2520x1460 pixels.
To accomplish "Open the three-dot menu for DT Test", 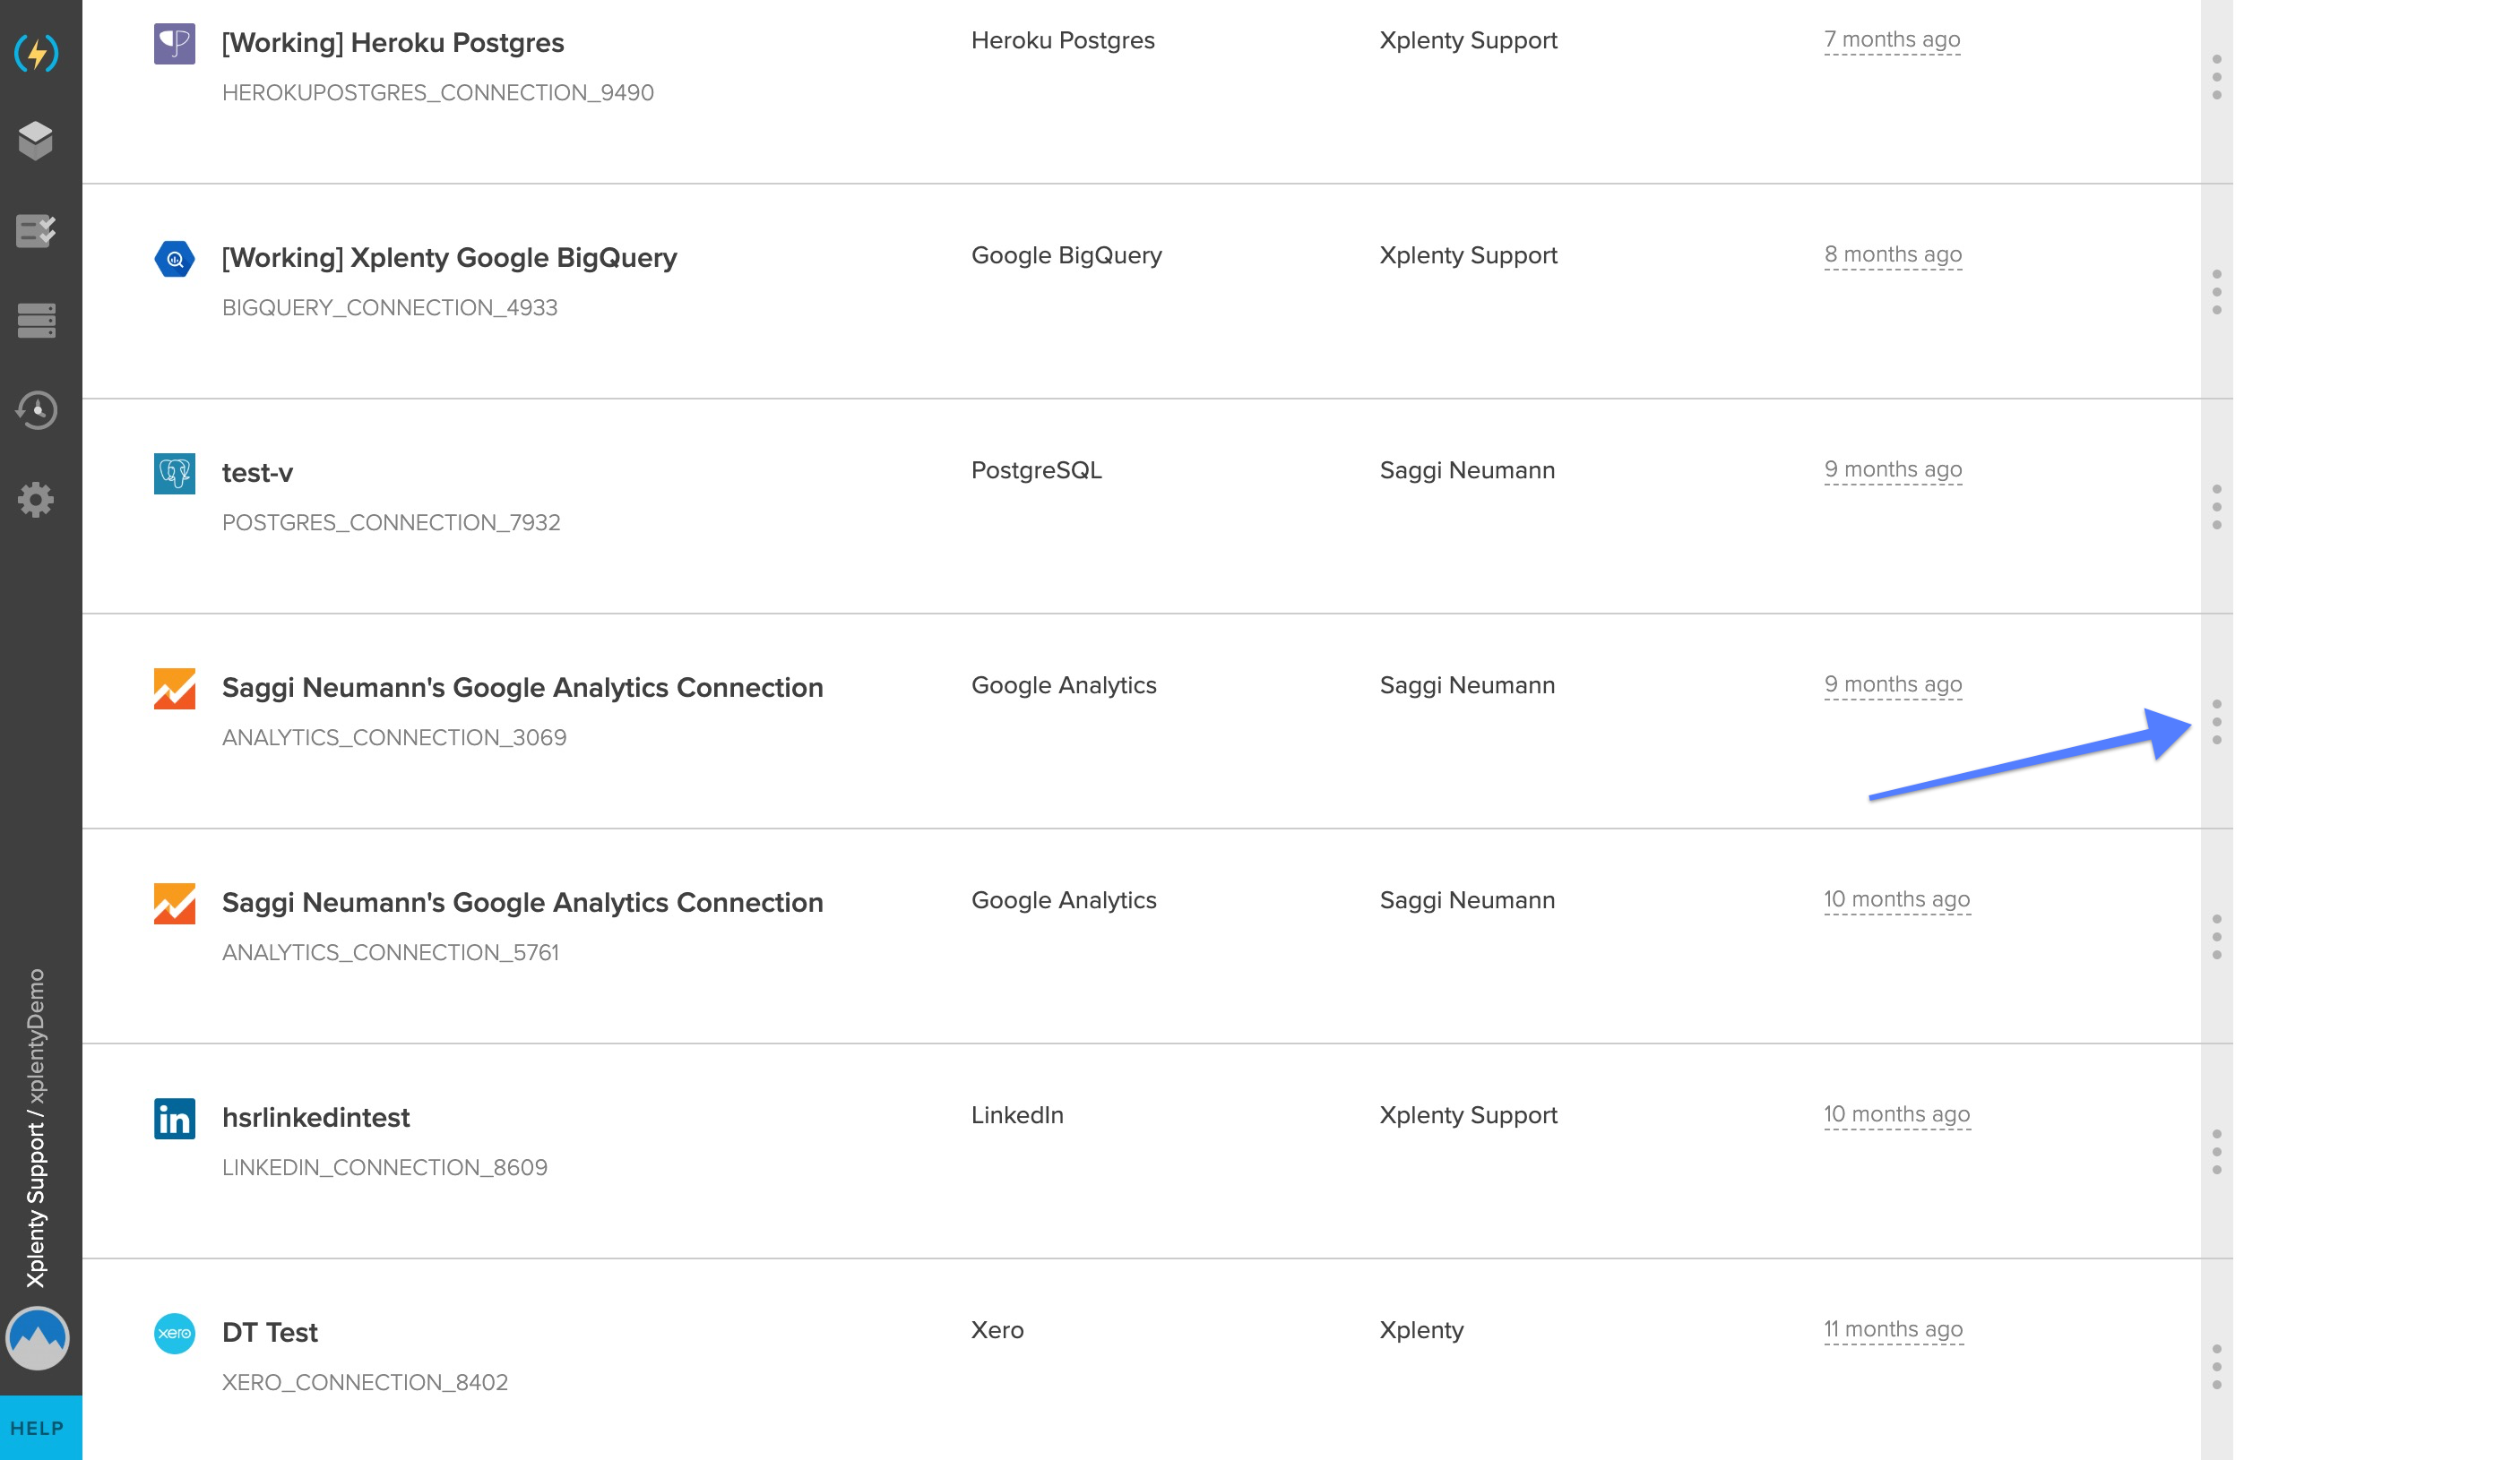I will pos(2216,1366).
